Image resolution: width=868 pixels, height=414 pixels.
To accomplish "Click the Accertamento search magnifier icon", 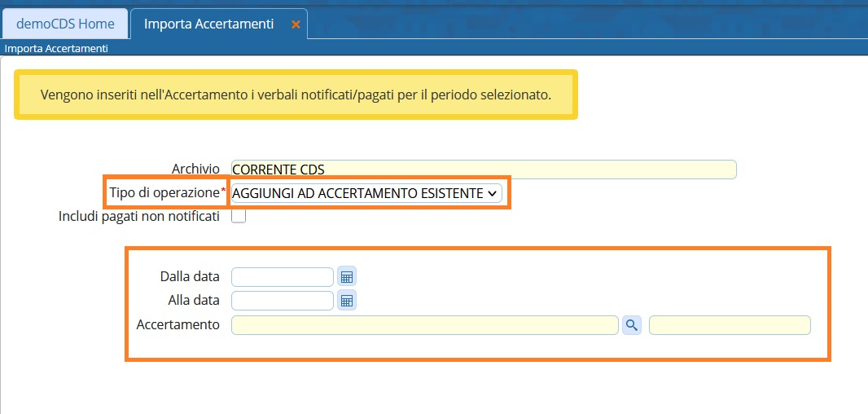I will pyautogui.click(x=632, y=325).
